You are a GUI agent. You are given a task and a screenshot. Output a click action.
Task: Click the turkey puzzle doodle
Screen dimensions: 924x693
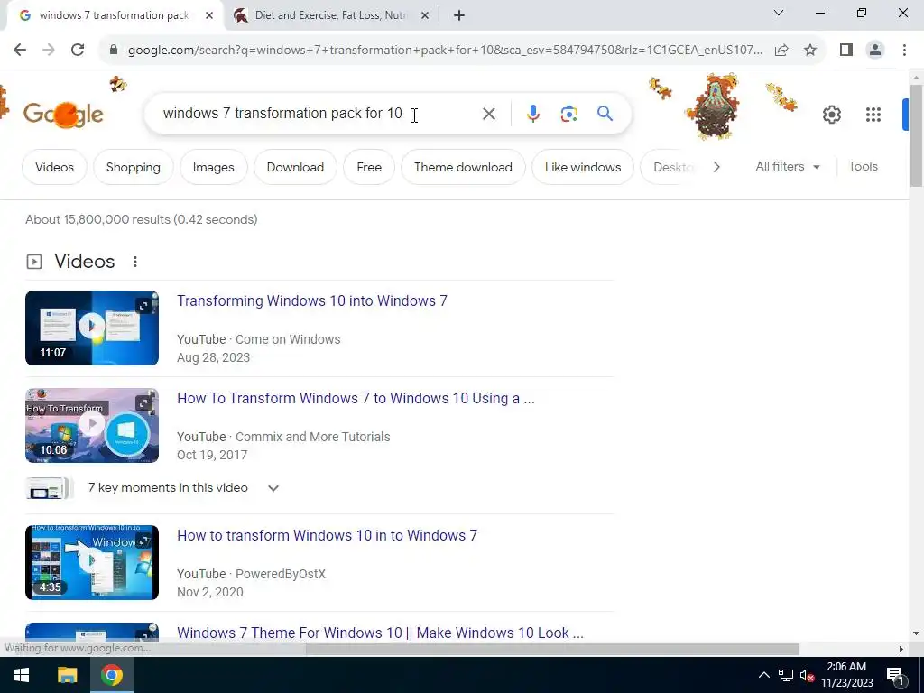coord(714,106)
